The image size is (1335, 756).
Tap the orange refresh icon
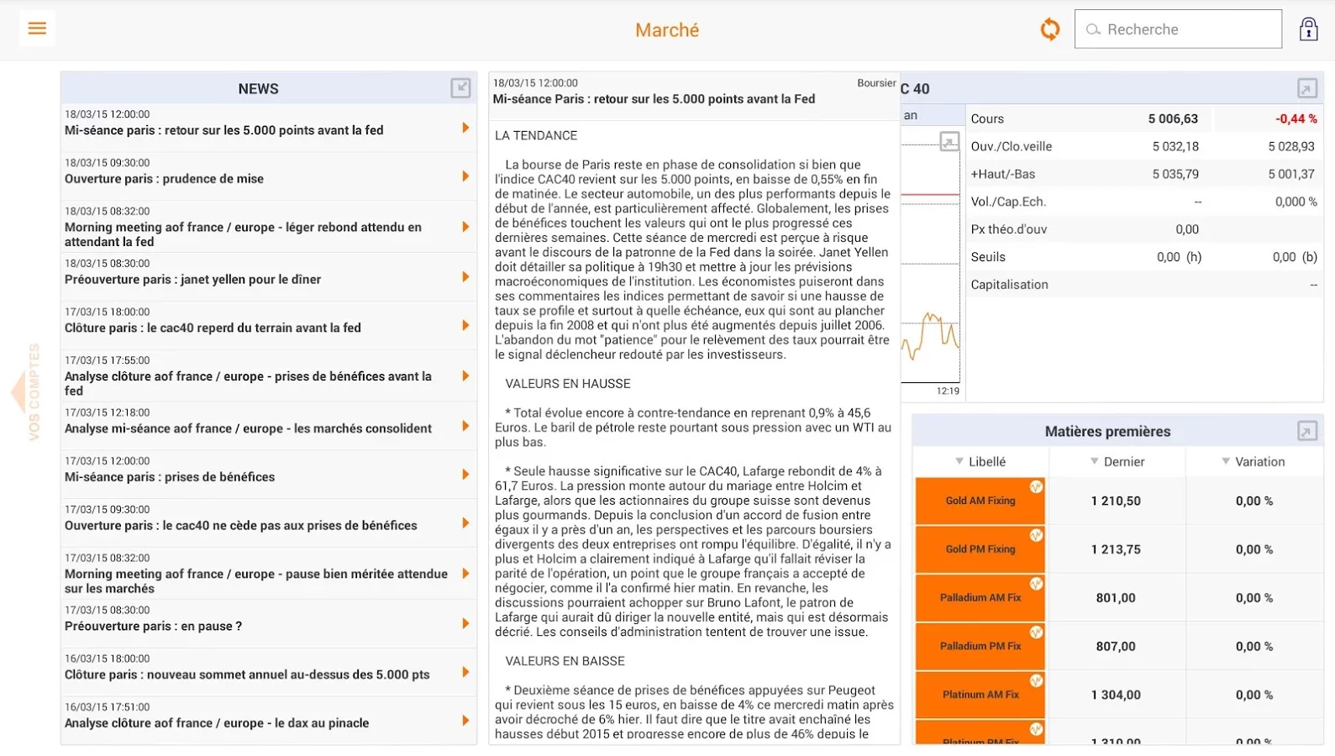[x=1050, y=29]
